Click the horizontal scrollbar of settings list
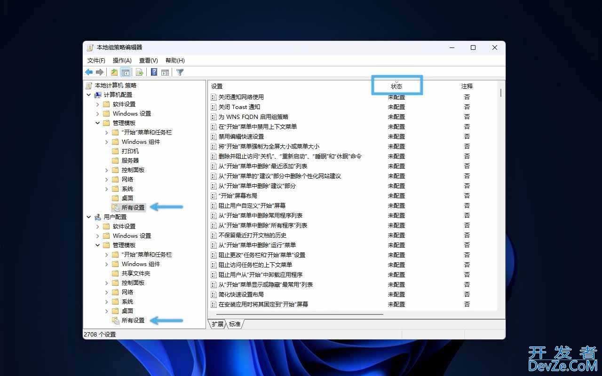The width and height of the screenshot is (602, 376). pos(300,314)
